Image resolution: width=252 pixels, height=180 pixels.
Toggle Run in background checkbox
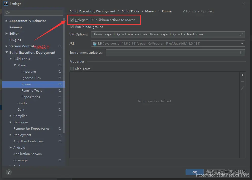72,27
